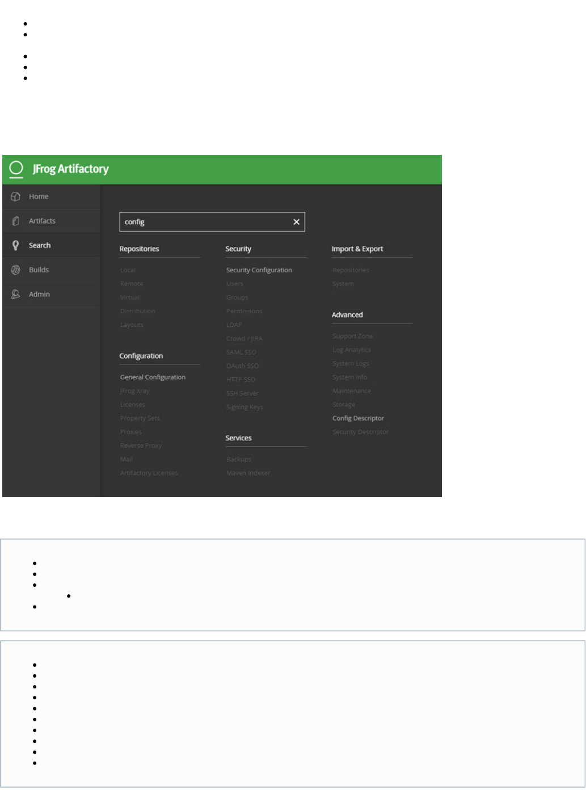
Task: Open Reverse Proxy link
Action: click(141, 446)
